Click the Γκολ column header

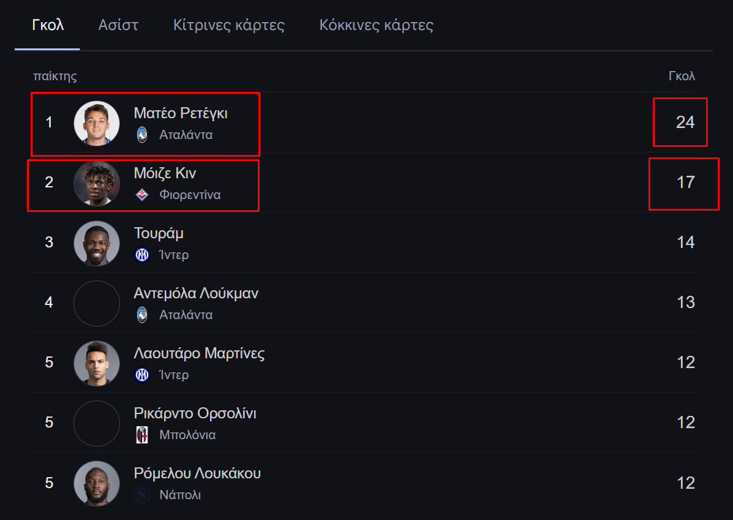point(682,76)
